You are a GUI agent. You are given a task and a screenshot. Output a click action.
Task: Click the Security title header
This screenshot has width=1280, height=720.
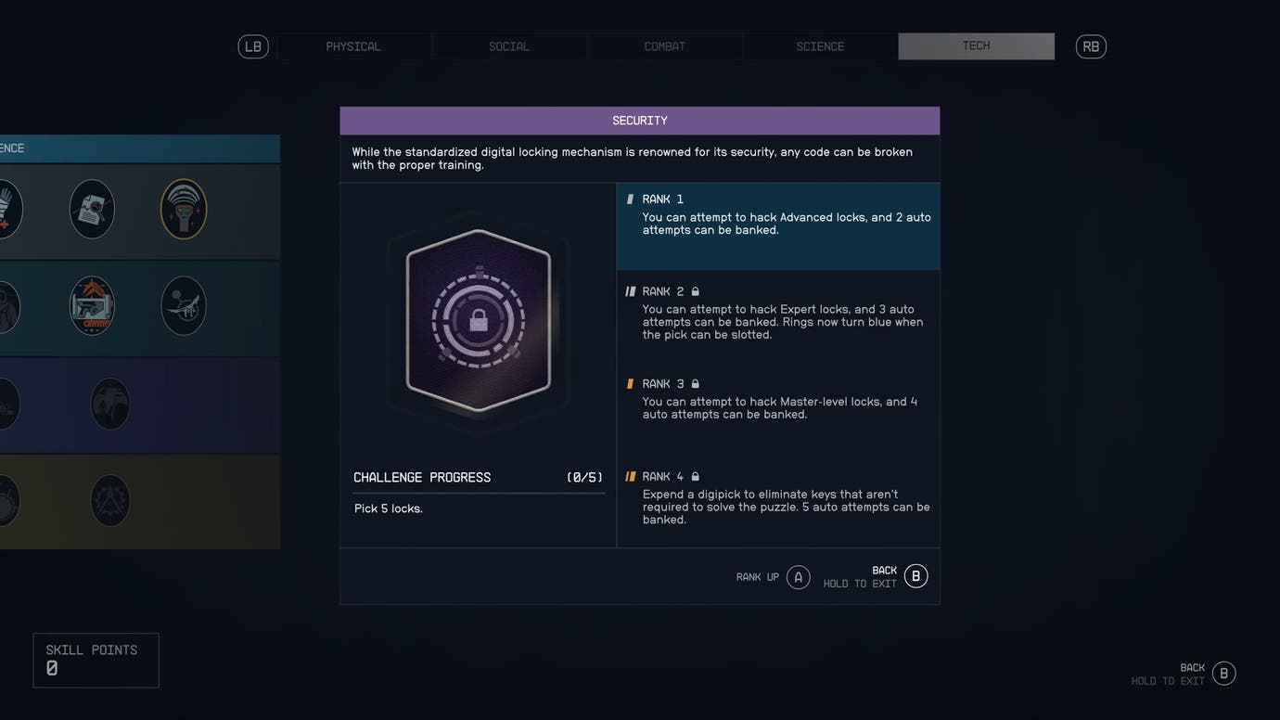click(x=640, y=121)
